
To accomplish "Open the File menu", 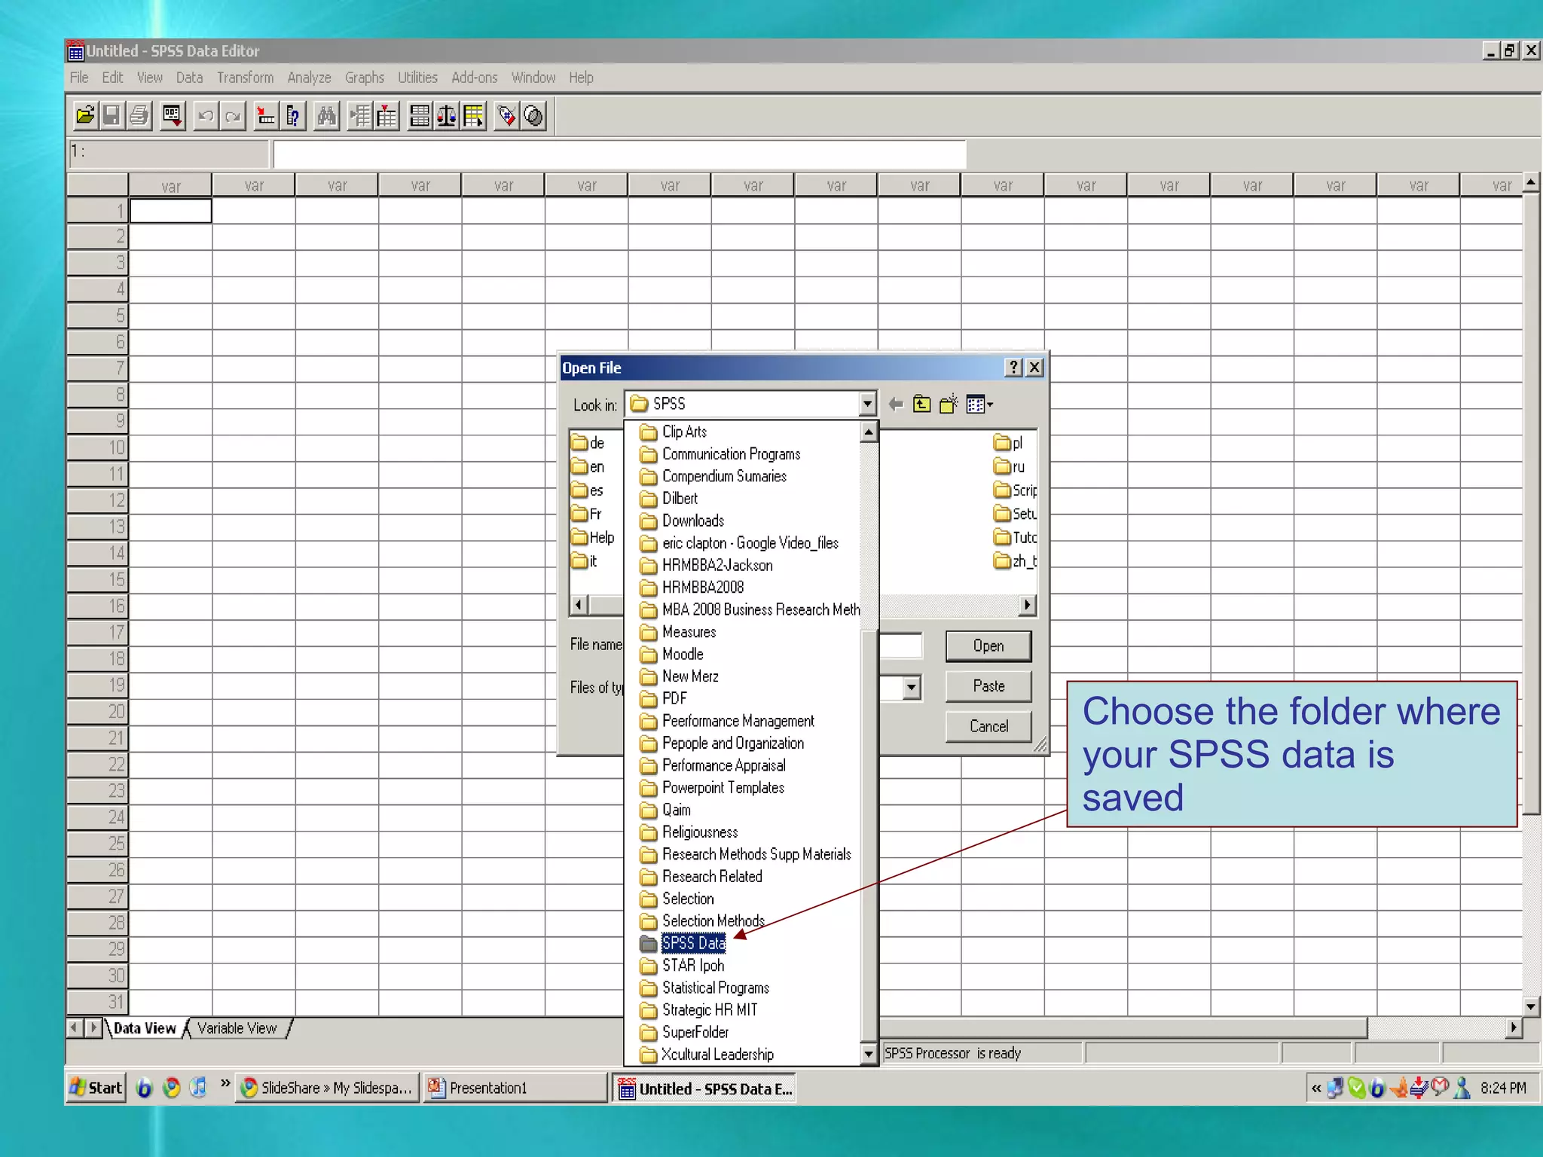I will click(79, 78).
